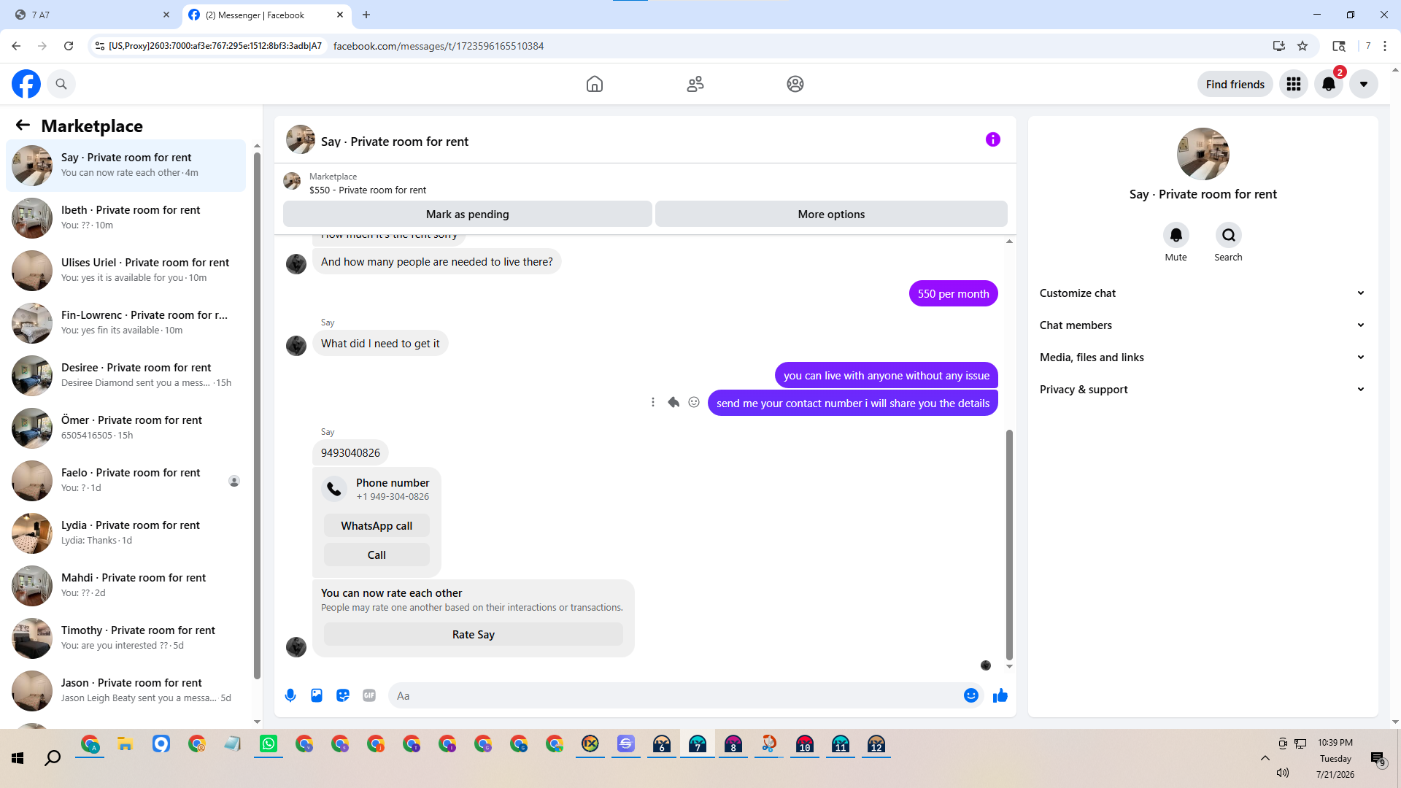This screenshot has height=788, width=1401.
Task: Click More options for the listing
Action: [831, 215]
